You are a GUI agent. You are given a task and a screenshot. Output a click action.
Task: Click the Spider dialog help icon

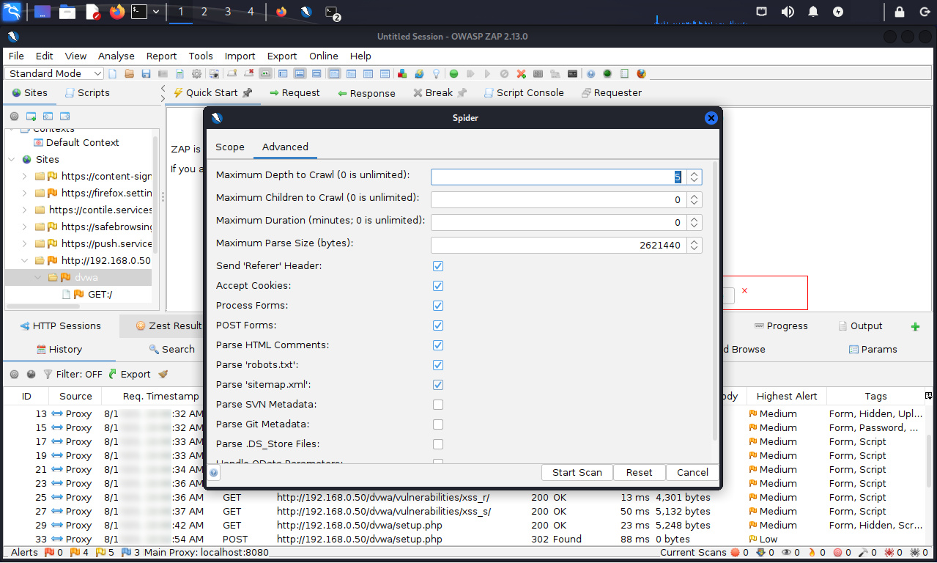point(214,473)
